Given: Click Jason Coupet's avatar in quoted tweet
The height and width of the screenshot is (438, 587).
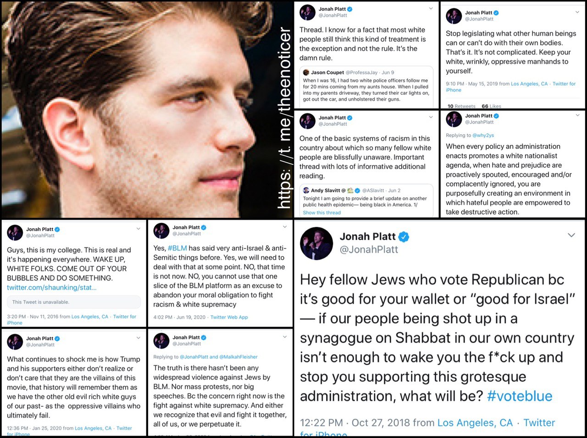Looking at the screenshot, I should coord(306,72).
